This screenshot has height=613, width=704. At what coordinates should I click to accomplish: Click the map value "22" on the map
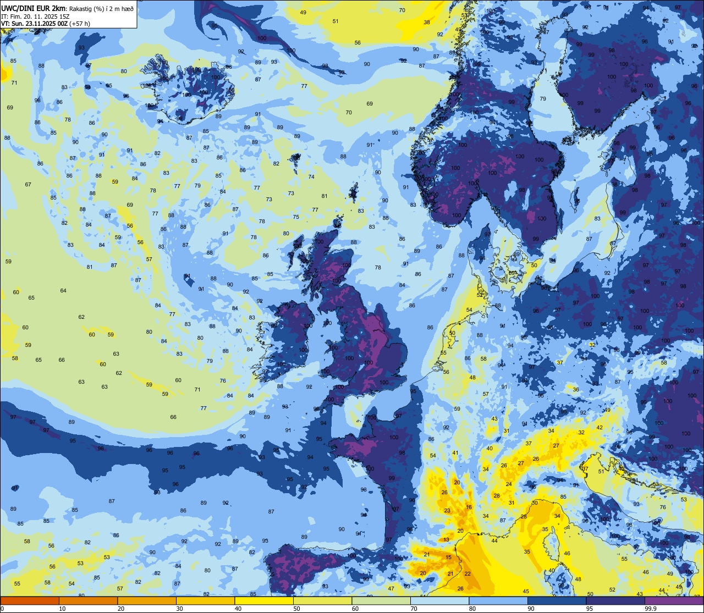(468, 573)
